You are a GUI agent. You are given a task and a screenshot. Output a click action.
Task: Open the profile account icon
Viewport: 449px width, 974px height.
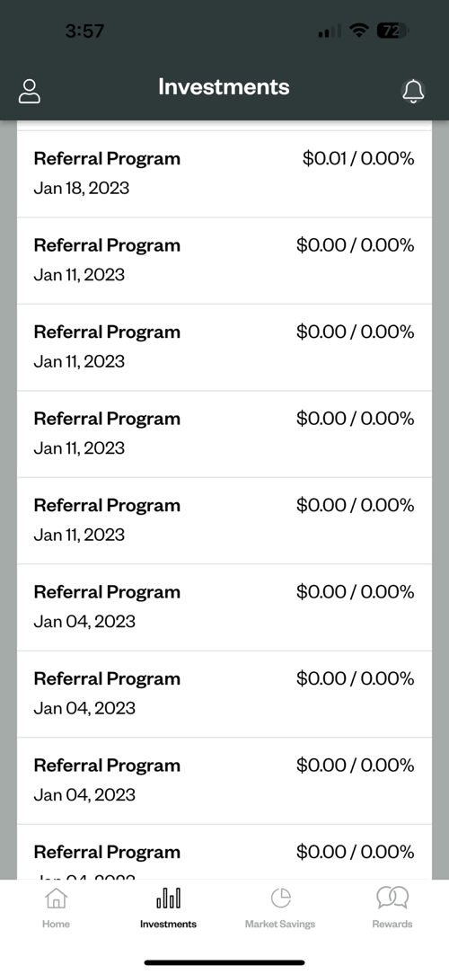30,91
